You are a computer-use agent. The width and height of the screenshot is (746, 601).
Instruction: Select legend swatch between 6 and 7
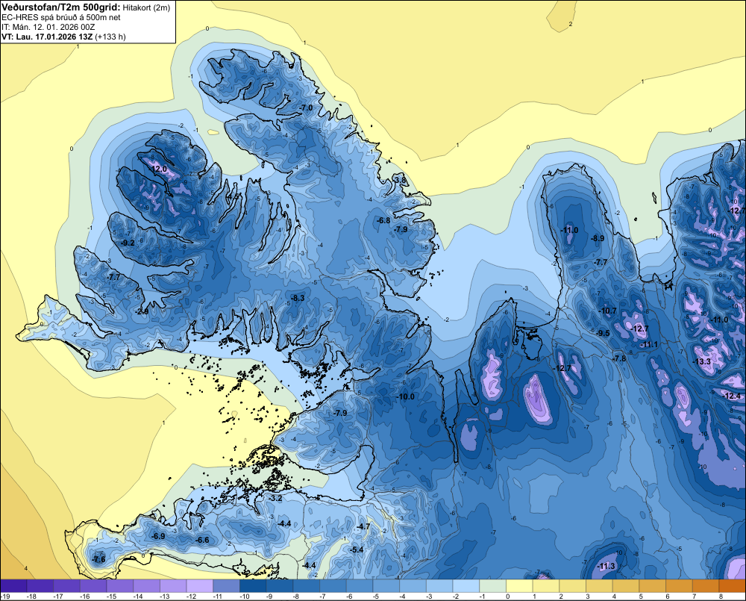(680, 586)
